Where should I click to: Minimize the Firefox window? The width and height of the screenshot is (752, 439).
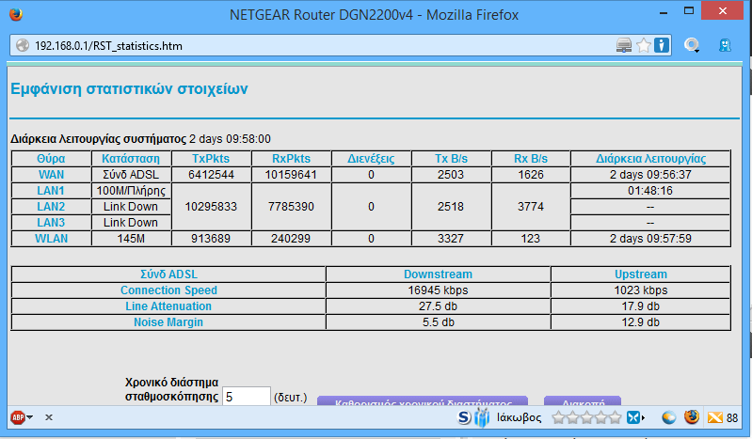664,12
